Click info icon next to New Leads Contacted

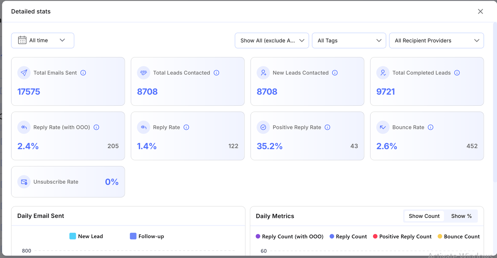pyautogui.click(x=335, y=73)
